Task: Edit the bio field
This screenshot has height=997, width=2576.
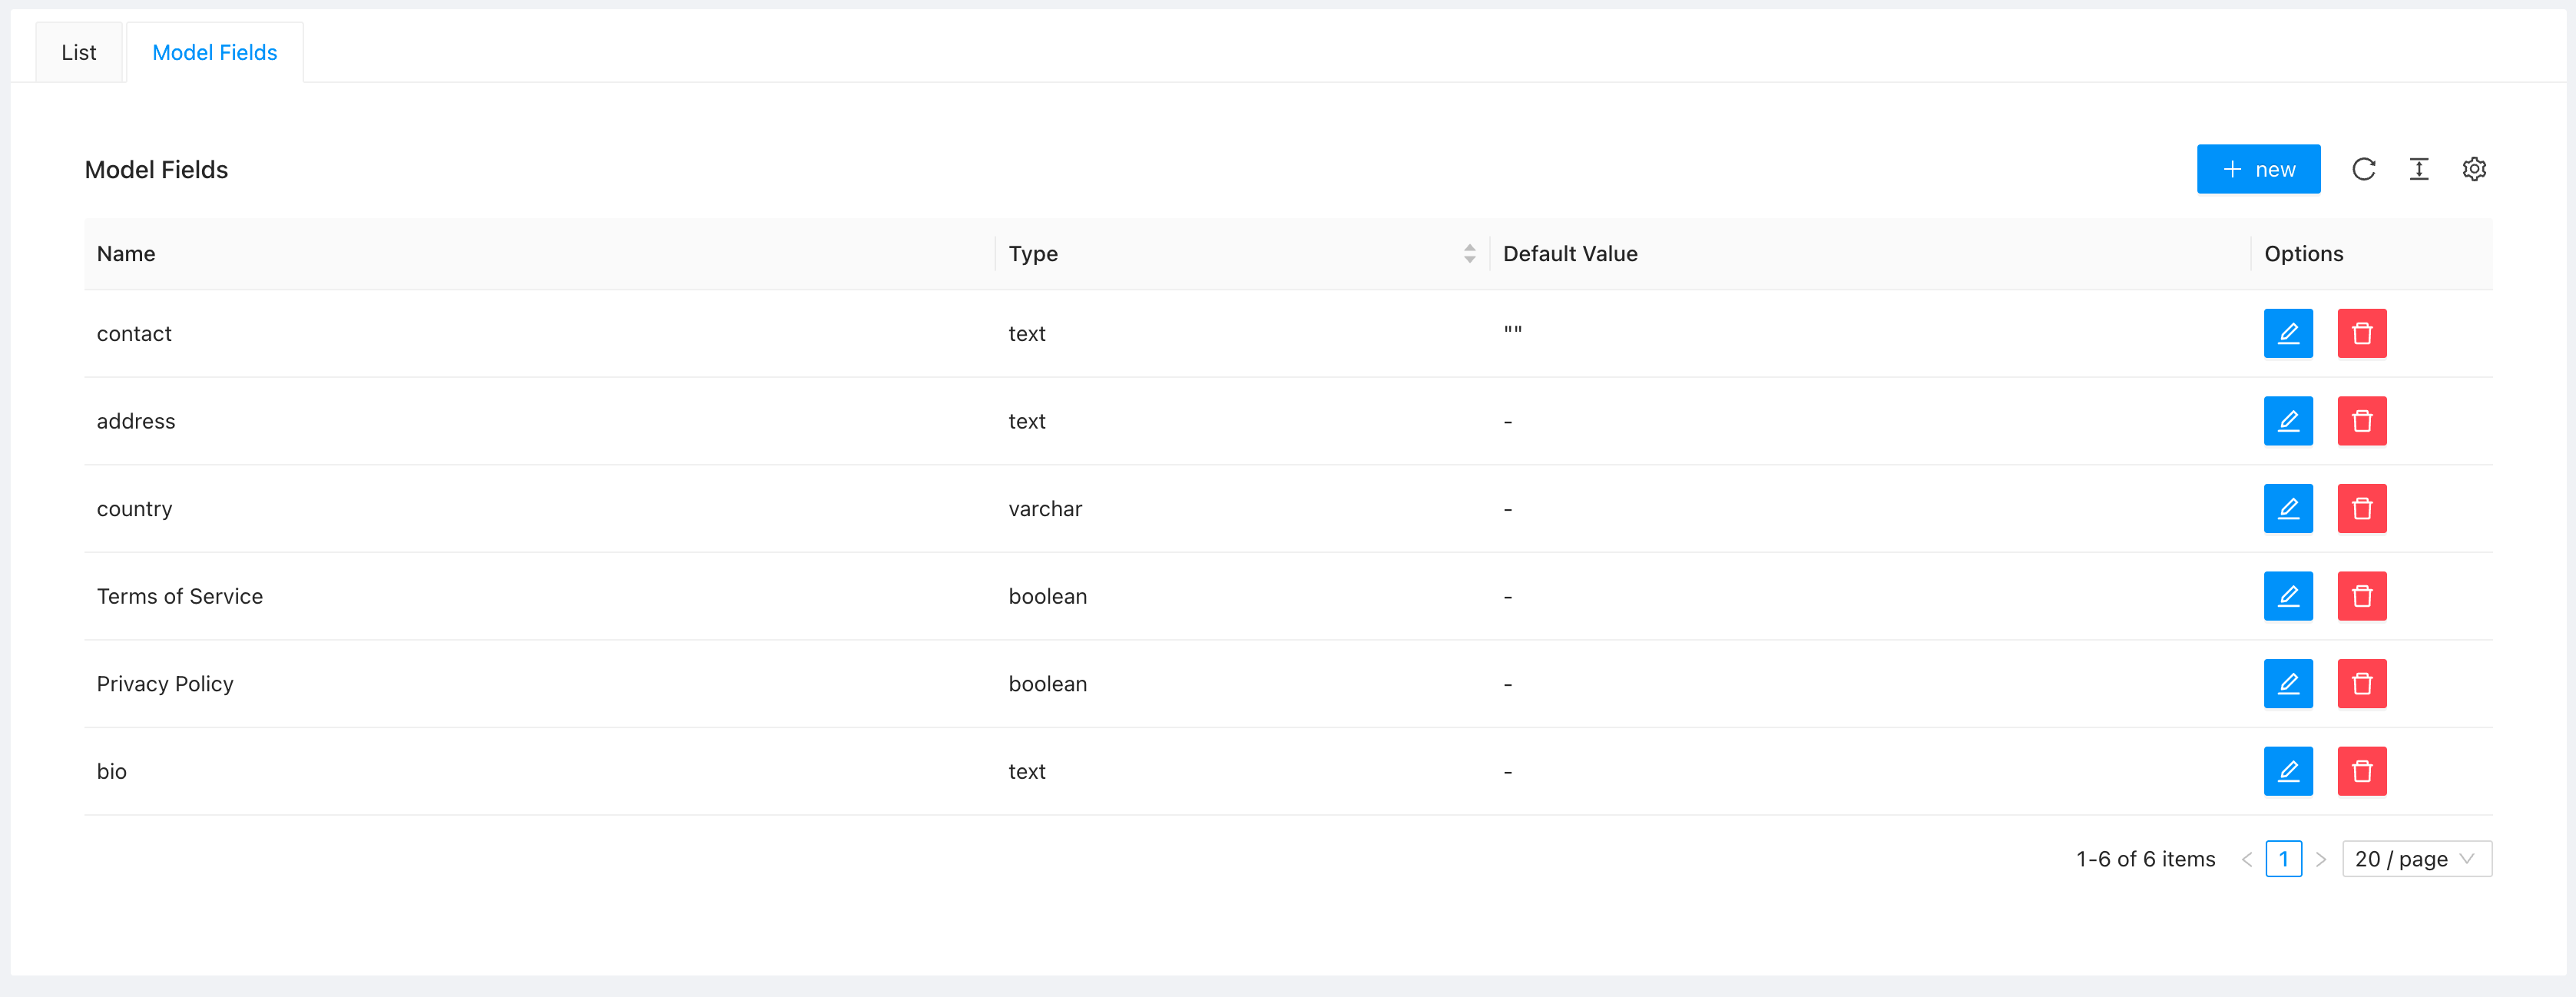Action: [x=2287, y=771]
